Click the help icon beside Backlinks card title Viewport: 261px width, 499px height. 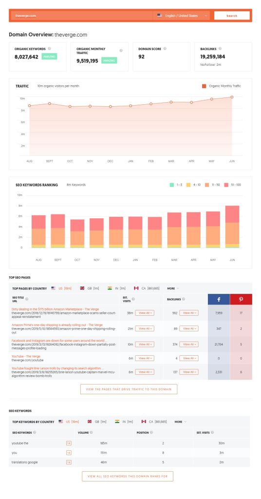click(220, 49)
